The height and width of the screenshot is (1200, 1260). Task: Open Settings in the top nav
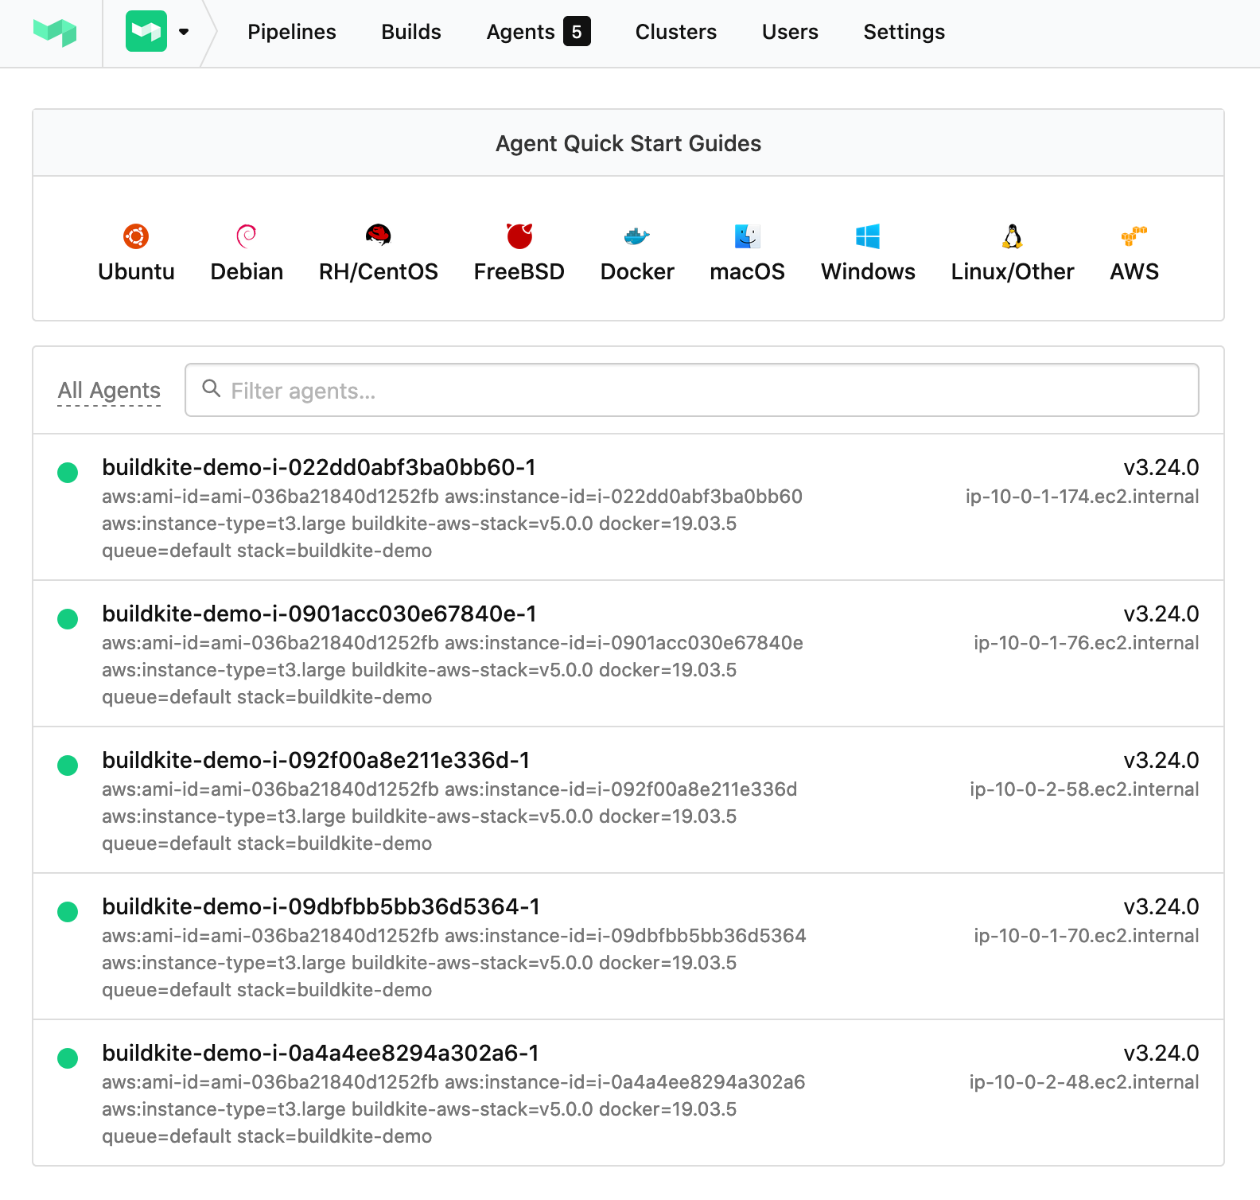pyautogui.click(x=904, y=32)
